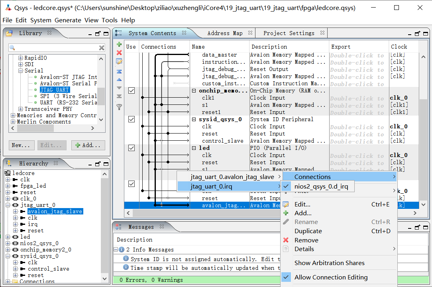The width and height of the screenshot is (432, 287).
Task: Click the New... button in Library panel
Action: click(x=22, y=145)
